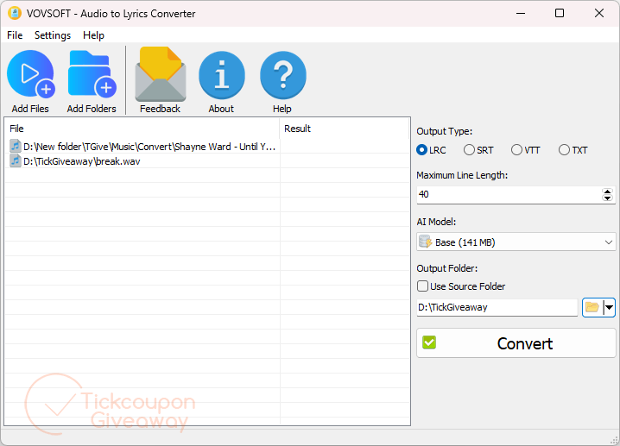Enable Use Source Folder checkbox

pyautogui.click(x=422, y=286)
